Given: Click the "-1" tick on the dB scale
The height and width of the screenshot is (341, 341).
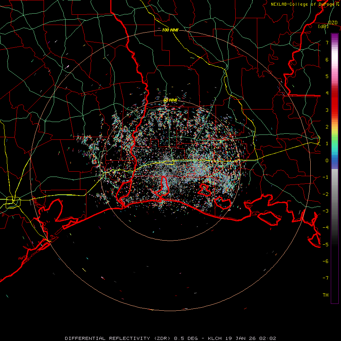Looking at the screenshot, I should point(325,177).
